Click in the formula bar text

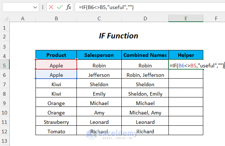pos(145,7)
